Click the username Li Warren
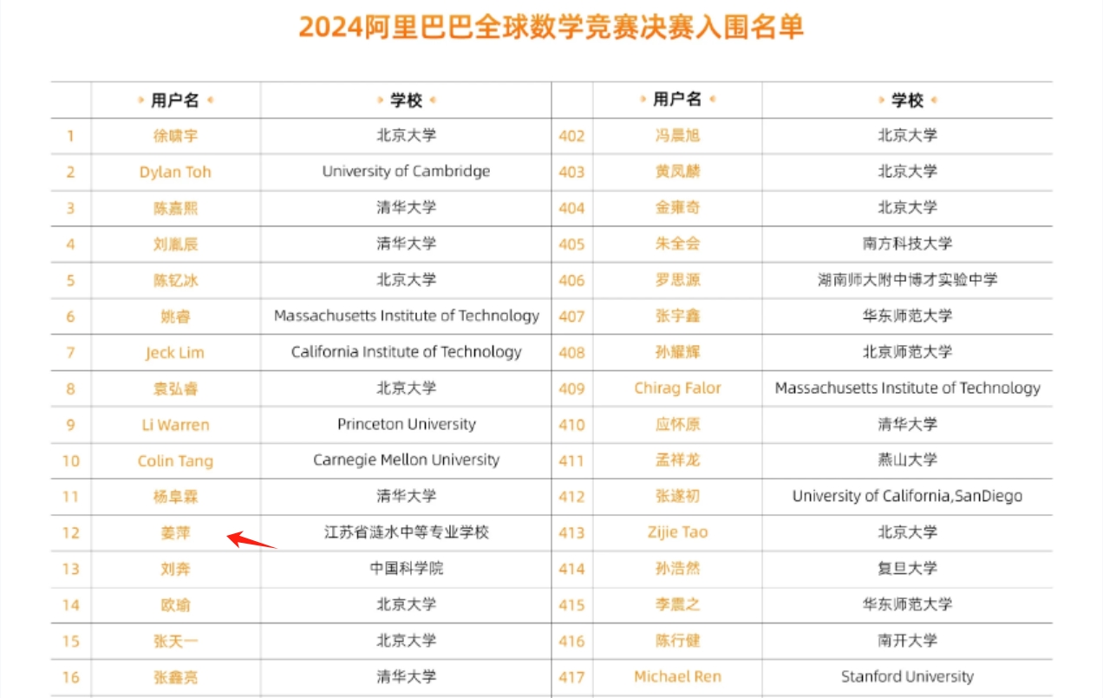The height and width of the screenshot is (698, 1103). point(175,425)
